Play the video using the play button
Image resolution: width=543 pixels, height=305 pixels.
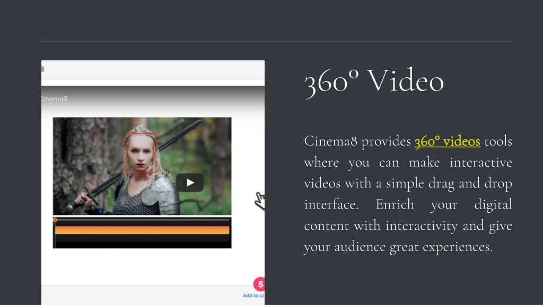(x=189, y=182)
